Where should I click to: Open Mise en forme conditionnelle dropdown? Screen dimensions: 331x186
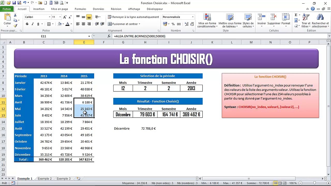point(207,21)
